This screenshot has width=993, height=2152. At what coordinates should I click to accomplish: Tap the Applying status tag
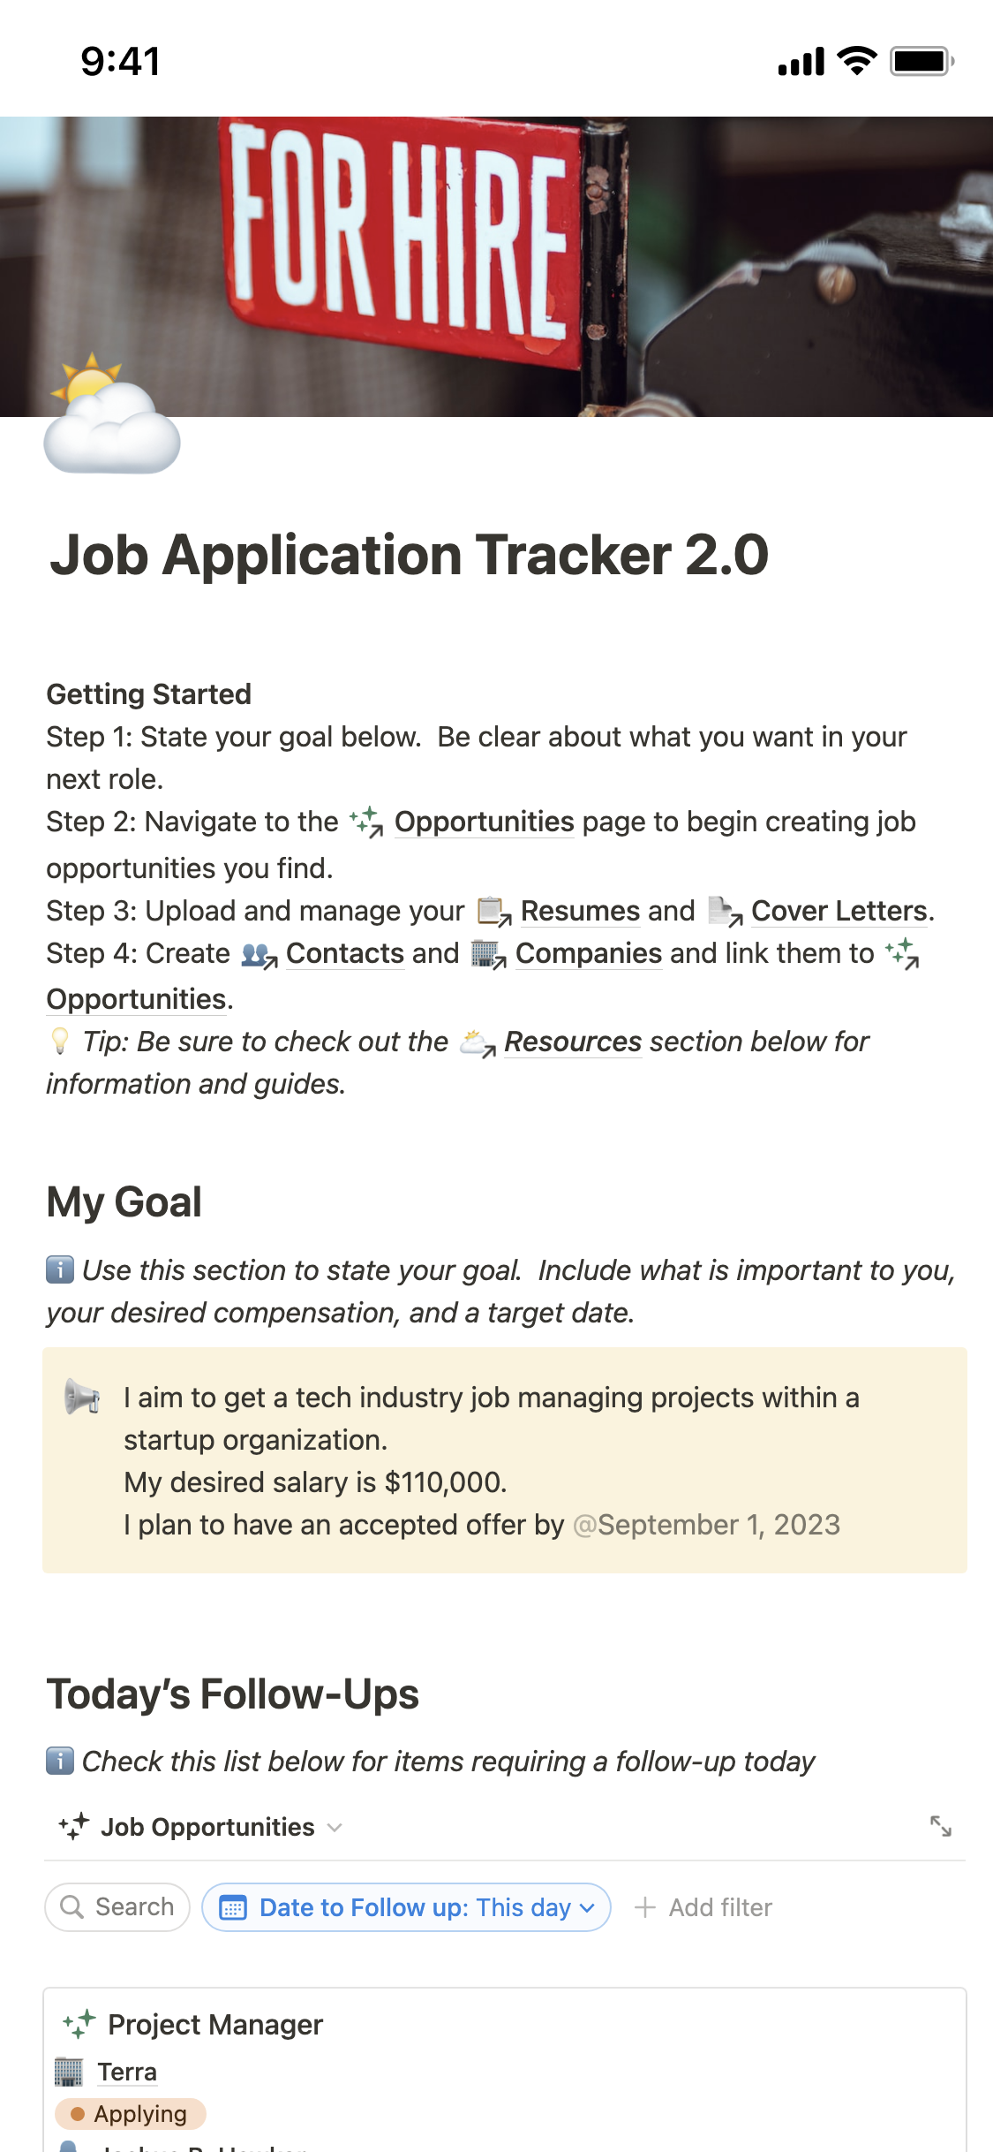pyautogui.click(x=131, y=2114)
